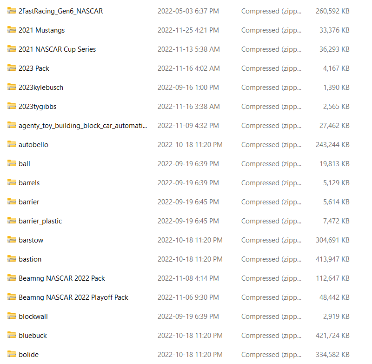Click the date 2022-11-16 4:02 AM
The width and height of the screenshot is (372, 364).
click(x=189, y=68)
